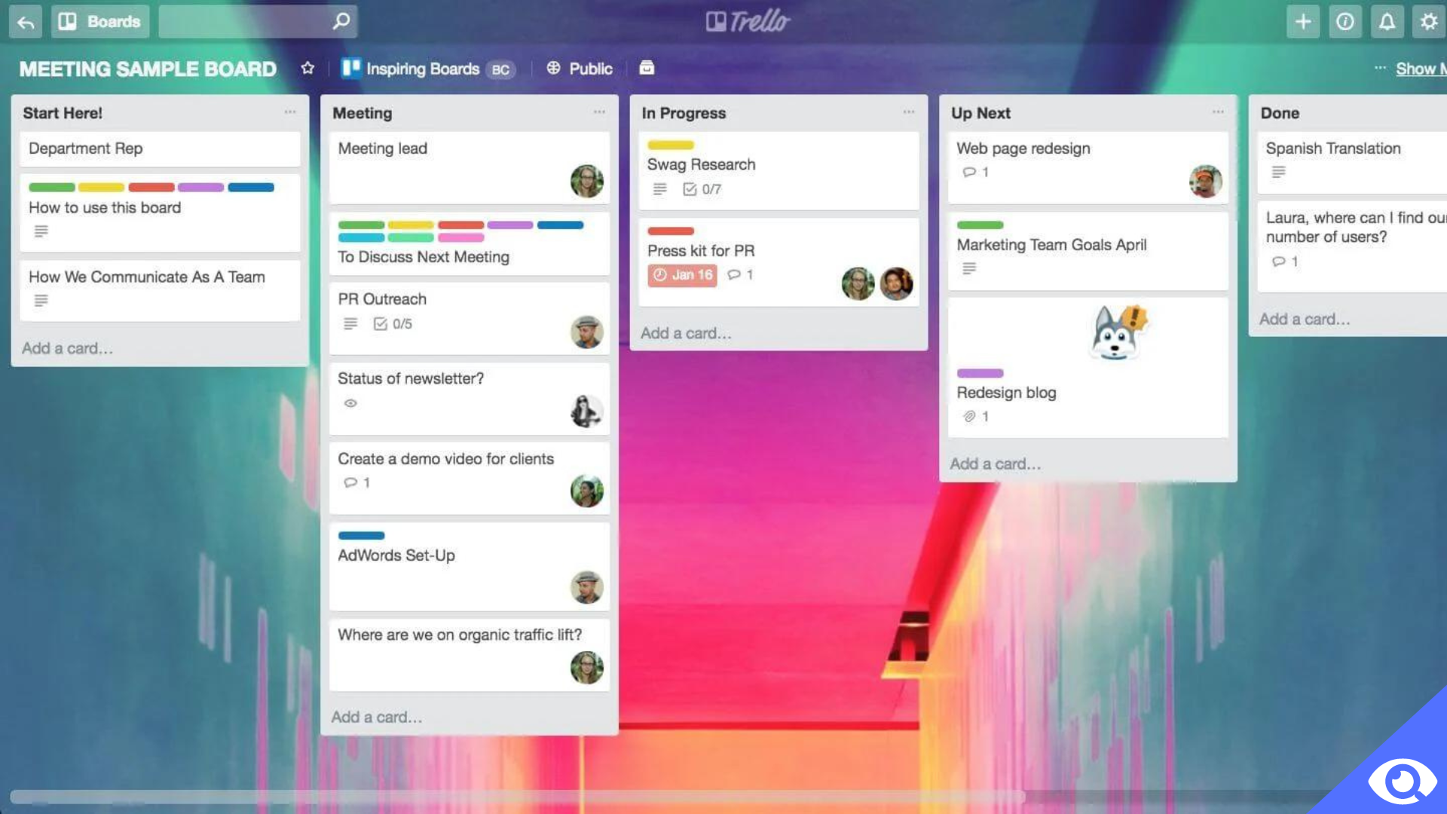The height and width of the screenshot is (814, 1447).
Task: Click the workspace power-up icon
Action: (646, 68)
